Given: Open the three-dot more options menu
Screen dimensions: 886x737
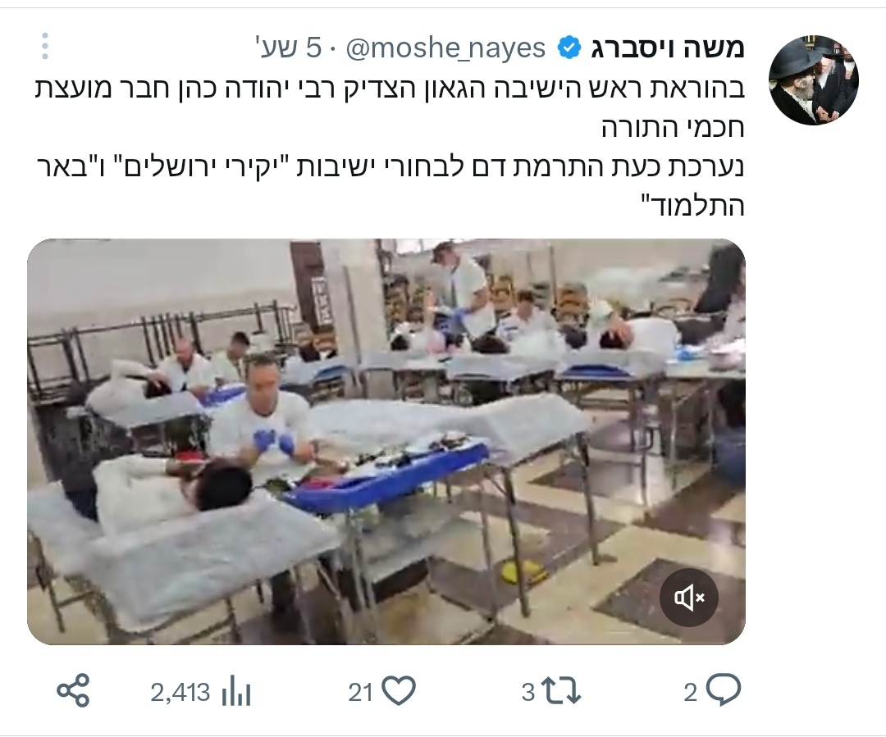Looking at the screenshot, I should point(45,46).
